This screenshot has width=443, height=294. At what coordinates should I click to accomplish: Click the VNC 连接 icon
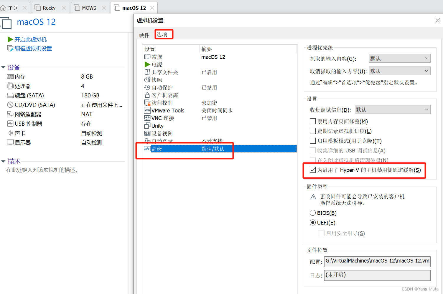click(x=147, y=118)
